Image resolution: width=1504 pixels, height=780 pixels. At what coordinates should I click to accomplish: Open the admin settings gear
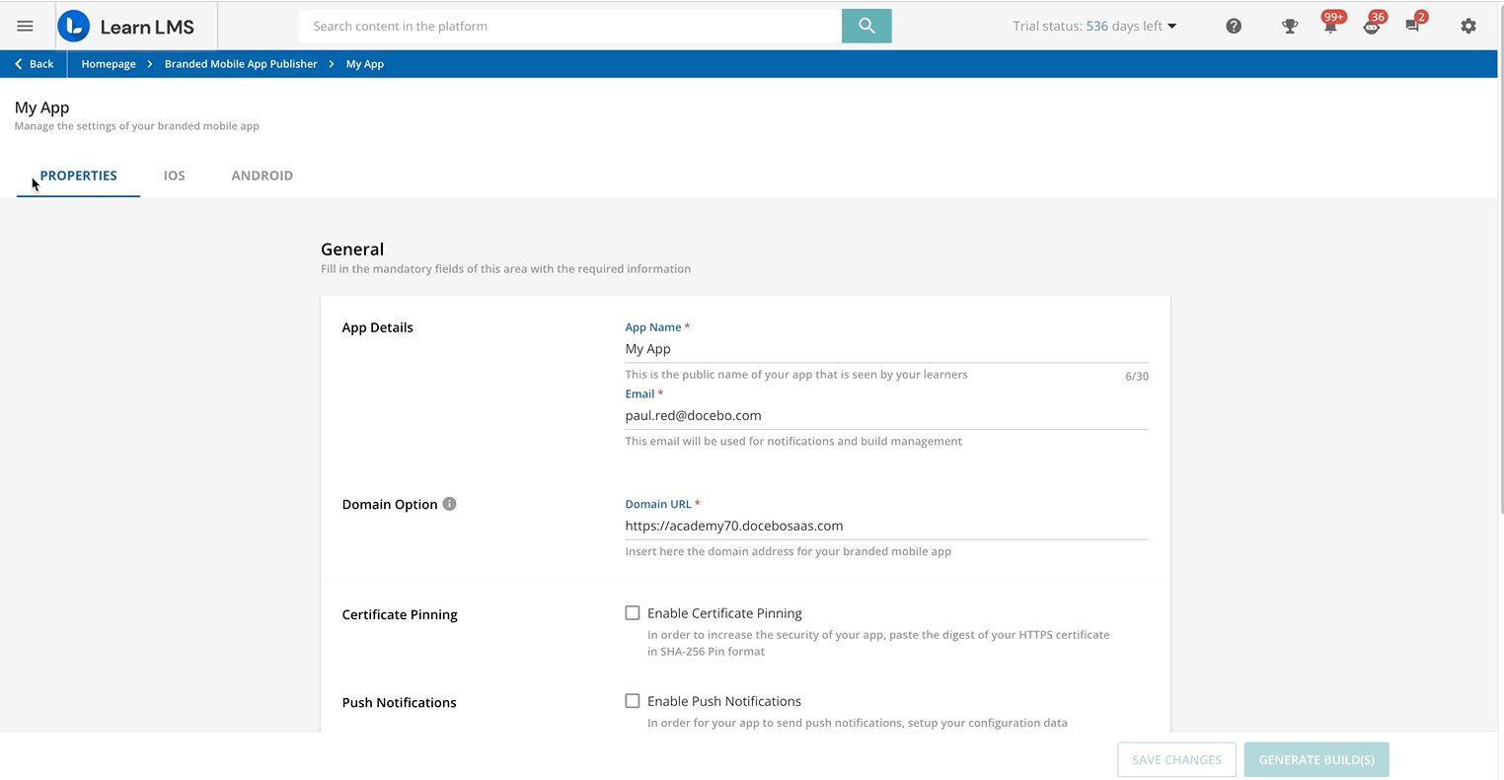point(1467,27)
